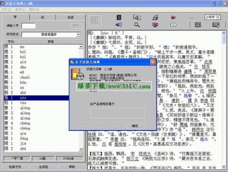Screen dimensions: 228x172
Task: Open the 查询 menu
Action: click(x=20, y=9)
